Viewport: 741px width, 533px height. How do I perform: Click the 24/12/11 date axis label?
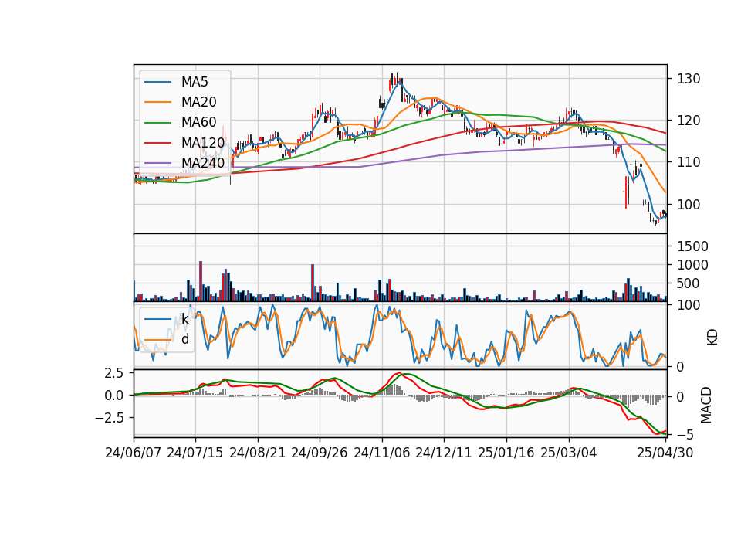(x=444, y=453)
